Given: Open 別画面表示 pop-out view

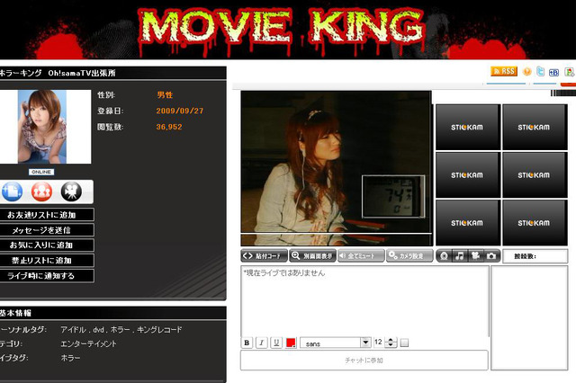Looking at the screenshot, I should 313,255.
